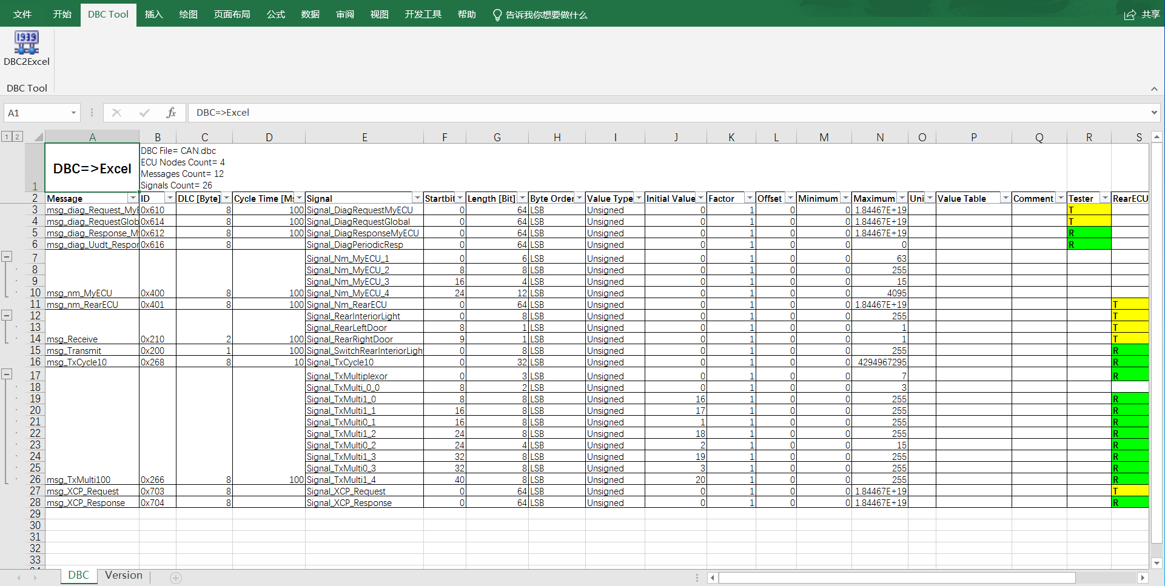This screenshot has width=1165, height=586.
Task: Click the green R Tester cell in row 5
Action: pyautogui.click(x=1089, y=233)
